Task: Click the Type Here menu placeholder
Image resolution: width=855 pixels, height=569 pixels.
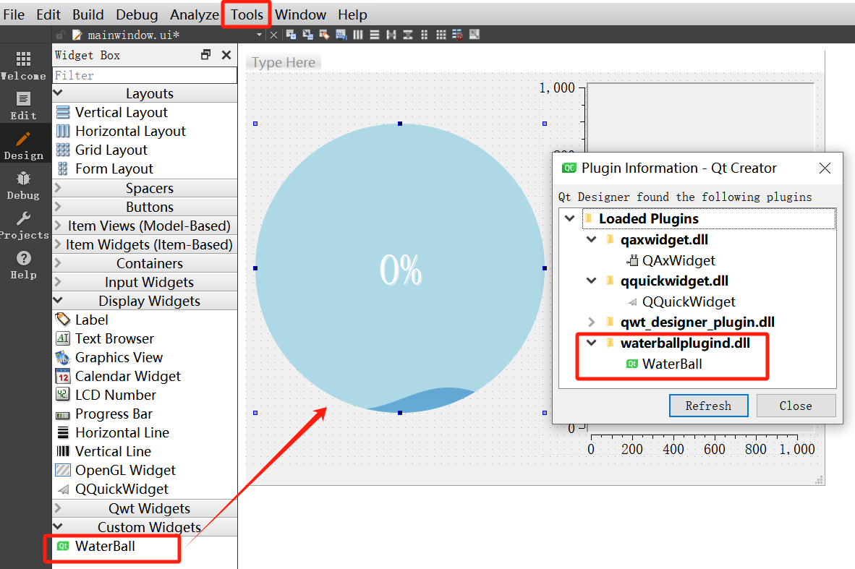Action: 283,63
